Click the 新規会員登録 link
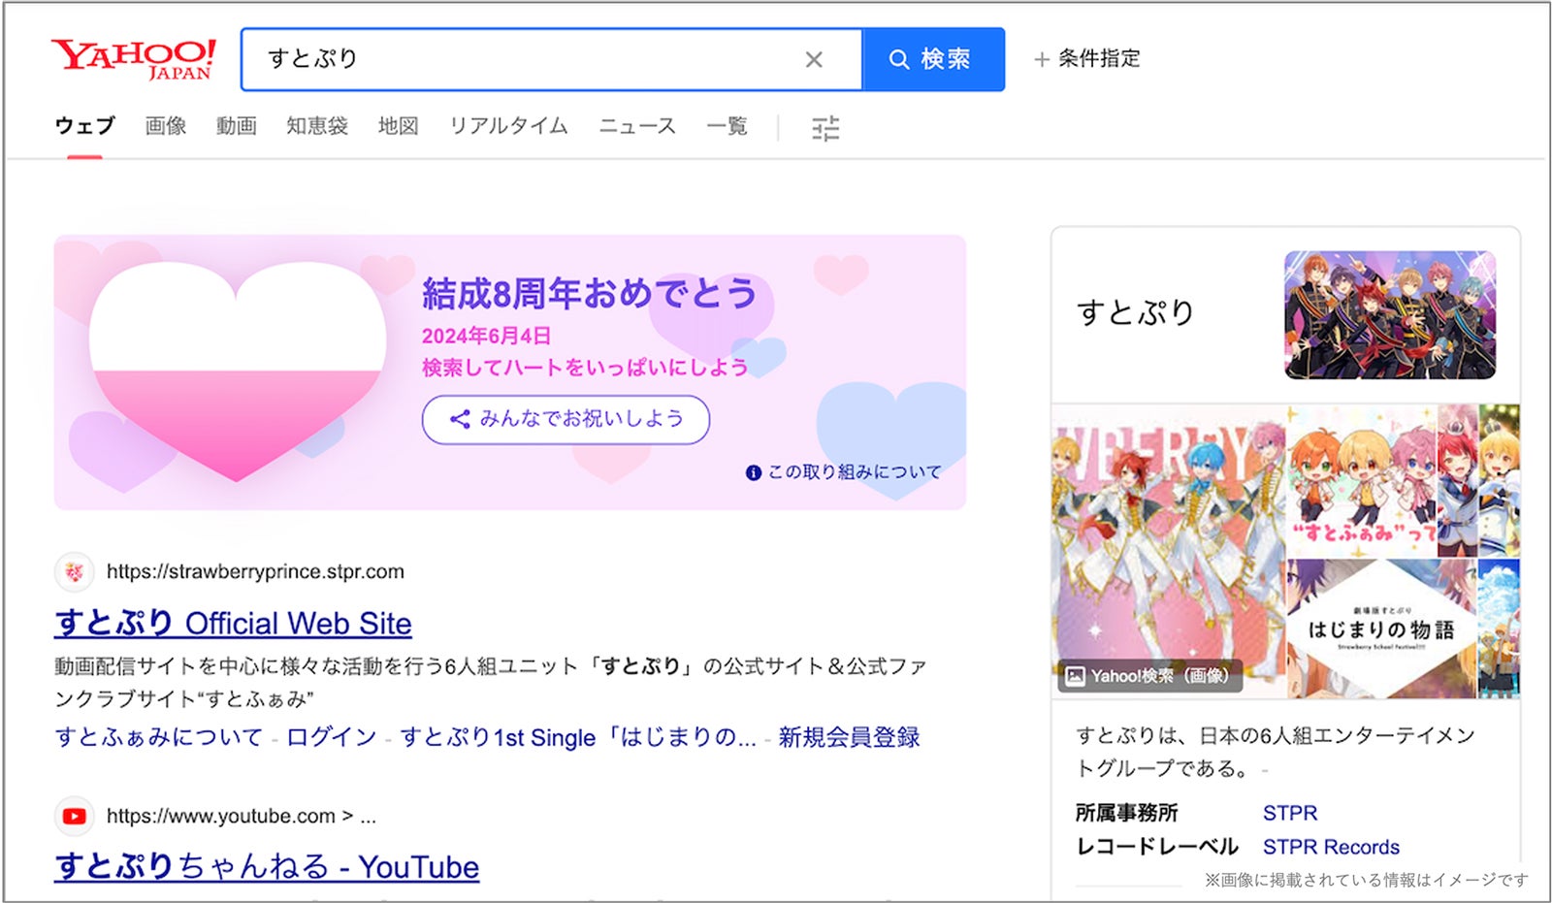Viewport: 1552px width, 903px height. [x=849, y=737]
